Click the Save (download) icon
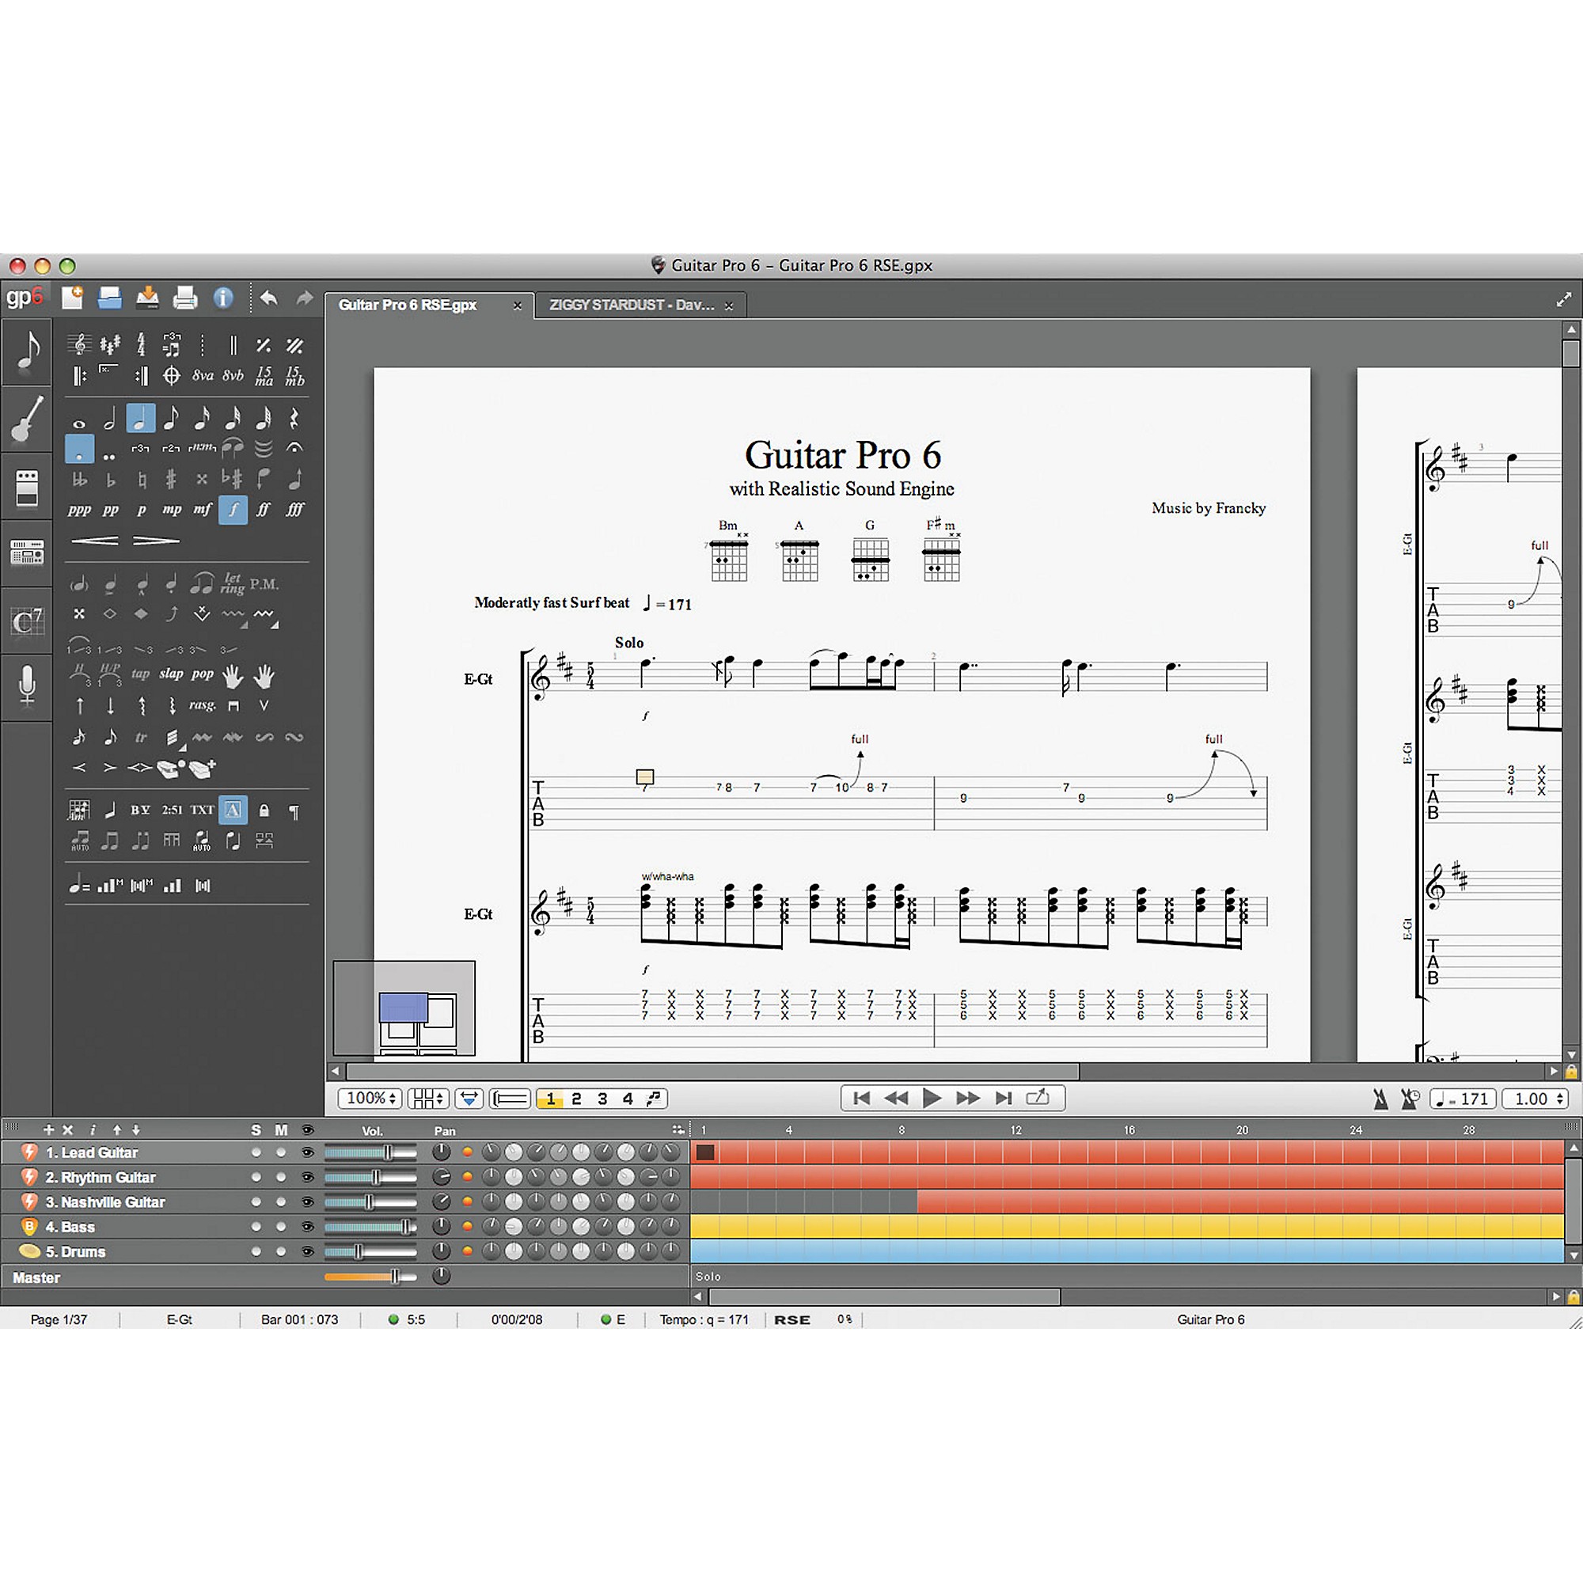 click(147, 298)
